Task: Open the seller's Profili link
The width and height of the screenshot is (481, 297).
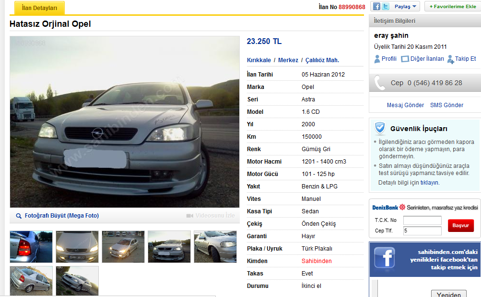Action: click(389, 59)
